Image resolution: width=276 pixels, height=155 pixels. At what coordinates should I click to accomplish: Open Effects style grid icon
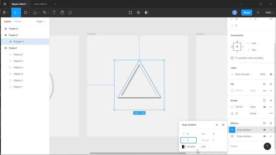coord(264,124)
